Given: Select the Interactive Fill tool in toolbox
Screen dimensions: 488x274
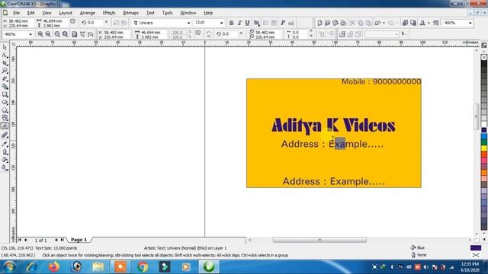Looking at the screenshot, I should 5,167.
